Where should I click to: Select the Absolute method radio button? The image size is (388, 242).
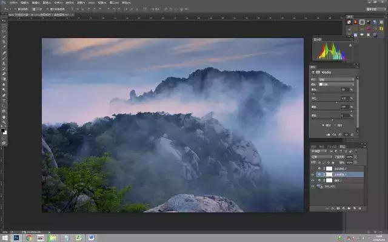coord(335,125)
